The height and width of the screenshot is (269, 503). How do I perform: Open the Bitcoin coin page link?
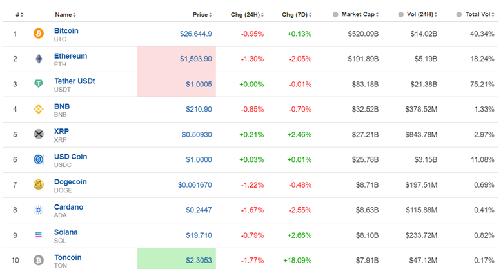point(66,30)
